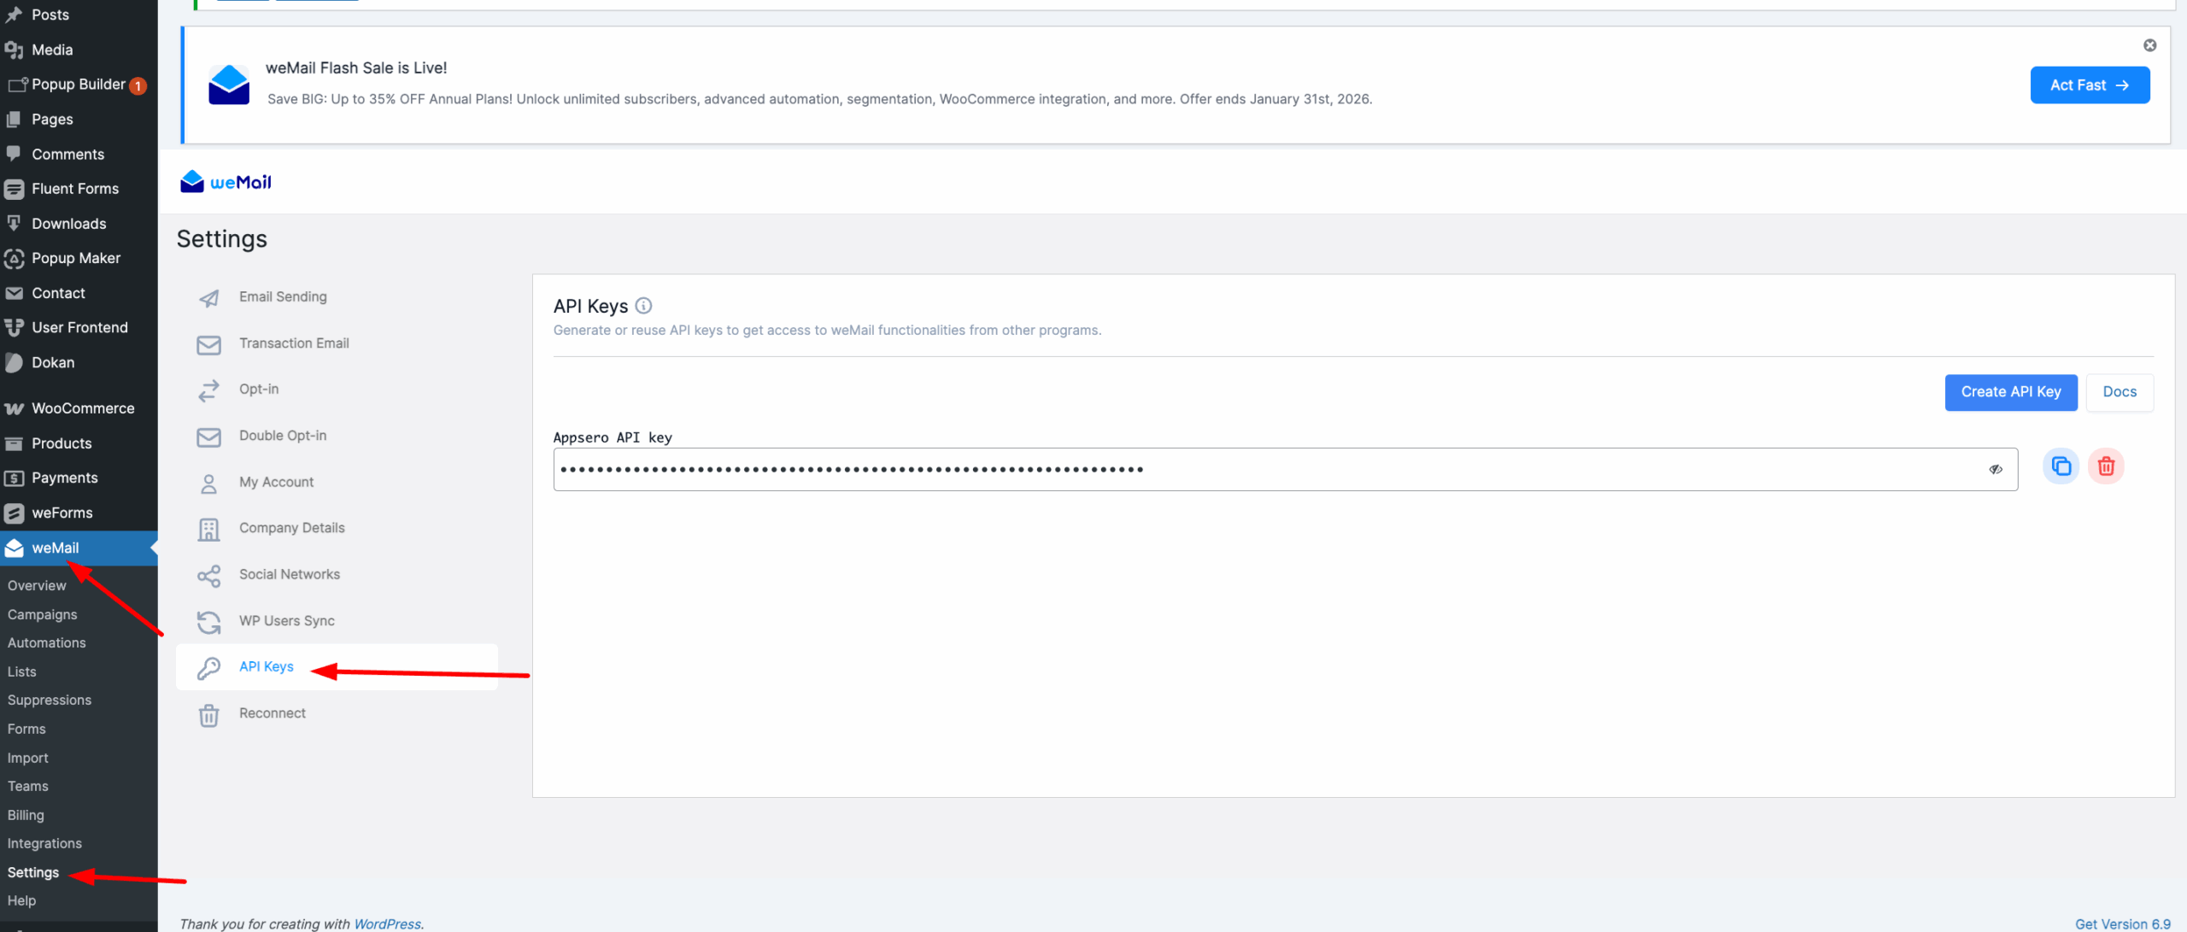Open My Account settings
The image size is (2187, 932).
[x=276, y=482]
